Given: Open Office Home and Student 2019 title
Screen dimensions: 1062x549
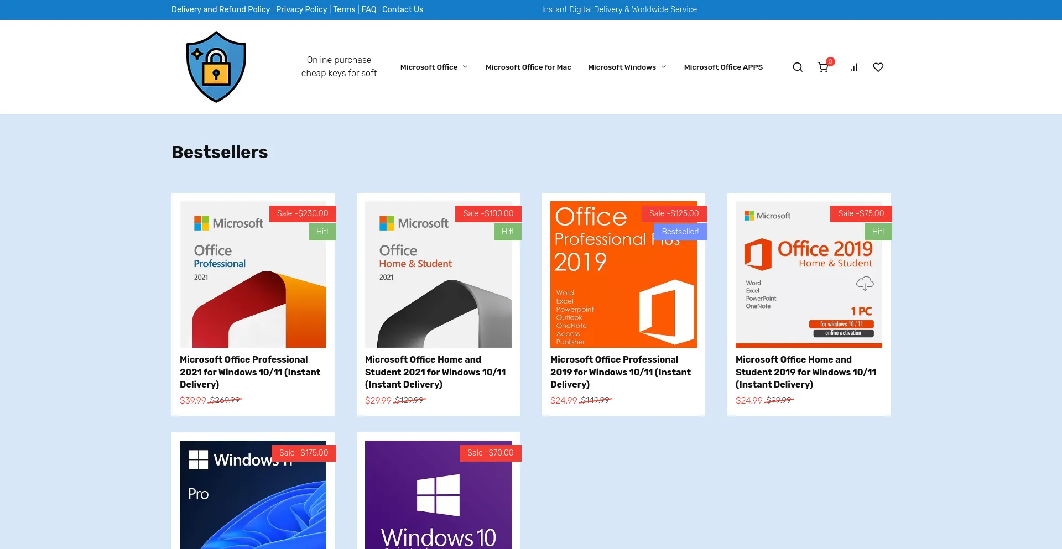Looking at the screenshot, I should 806,372.
